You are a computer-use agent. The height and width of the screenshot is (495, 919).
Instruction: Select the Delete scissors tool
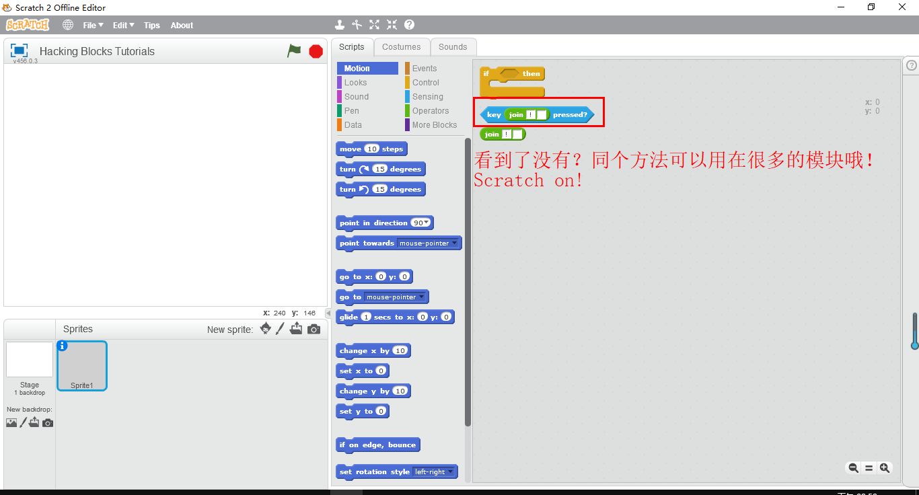(x=357, y=25)
